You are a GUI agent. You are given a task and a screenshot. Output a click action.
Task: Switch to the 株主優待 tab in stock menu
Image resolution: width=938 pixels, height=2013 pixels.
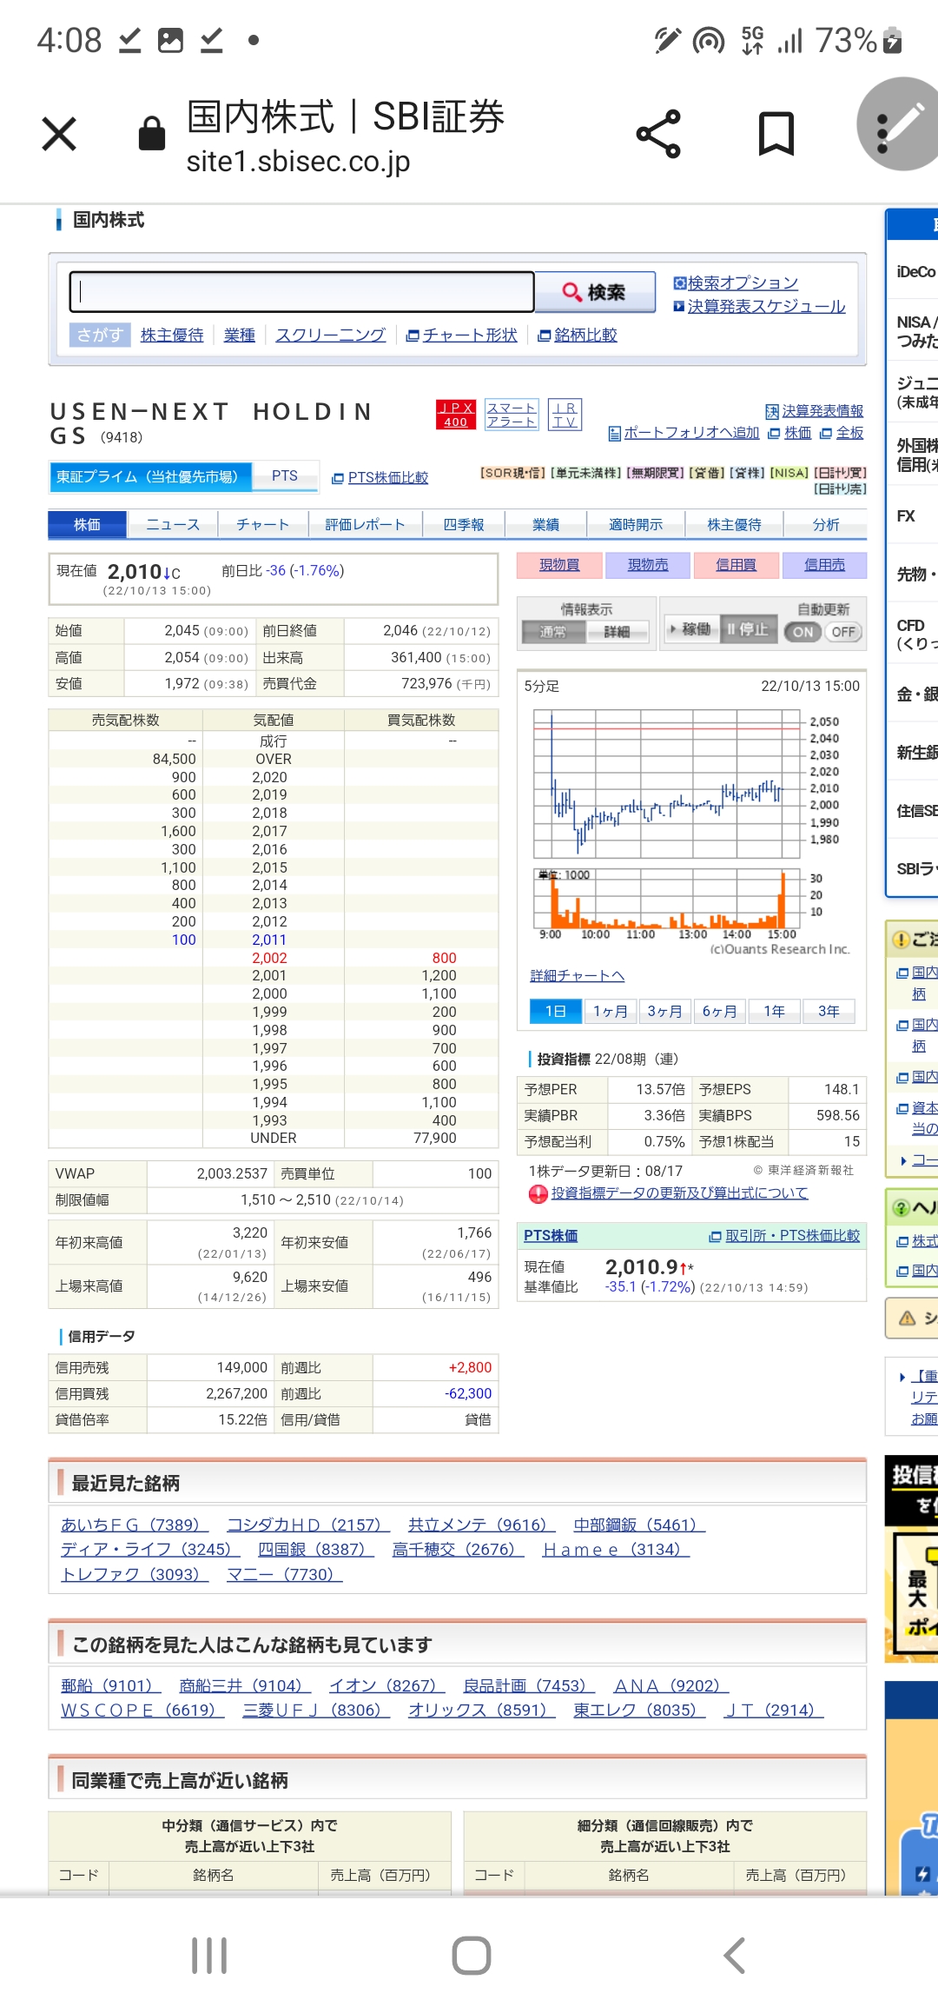[734, 524]
